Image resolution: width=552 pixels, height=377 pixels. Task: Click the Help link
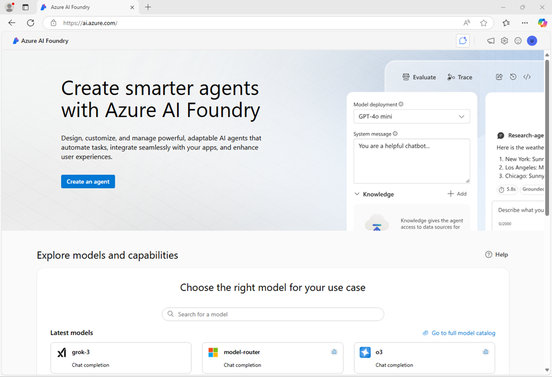(497, 255)
